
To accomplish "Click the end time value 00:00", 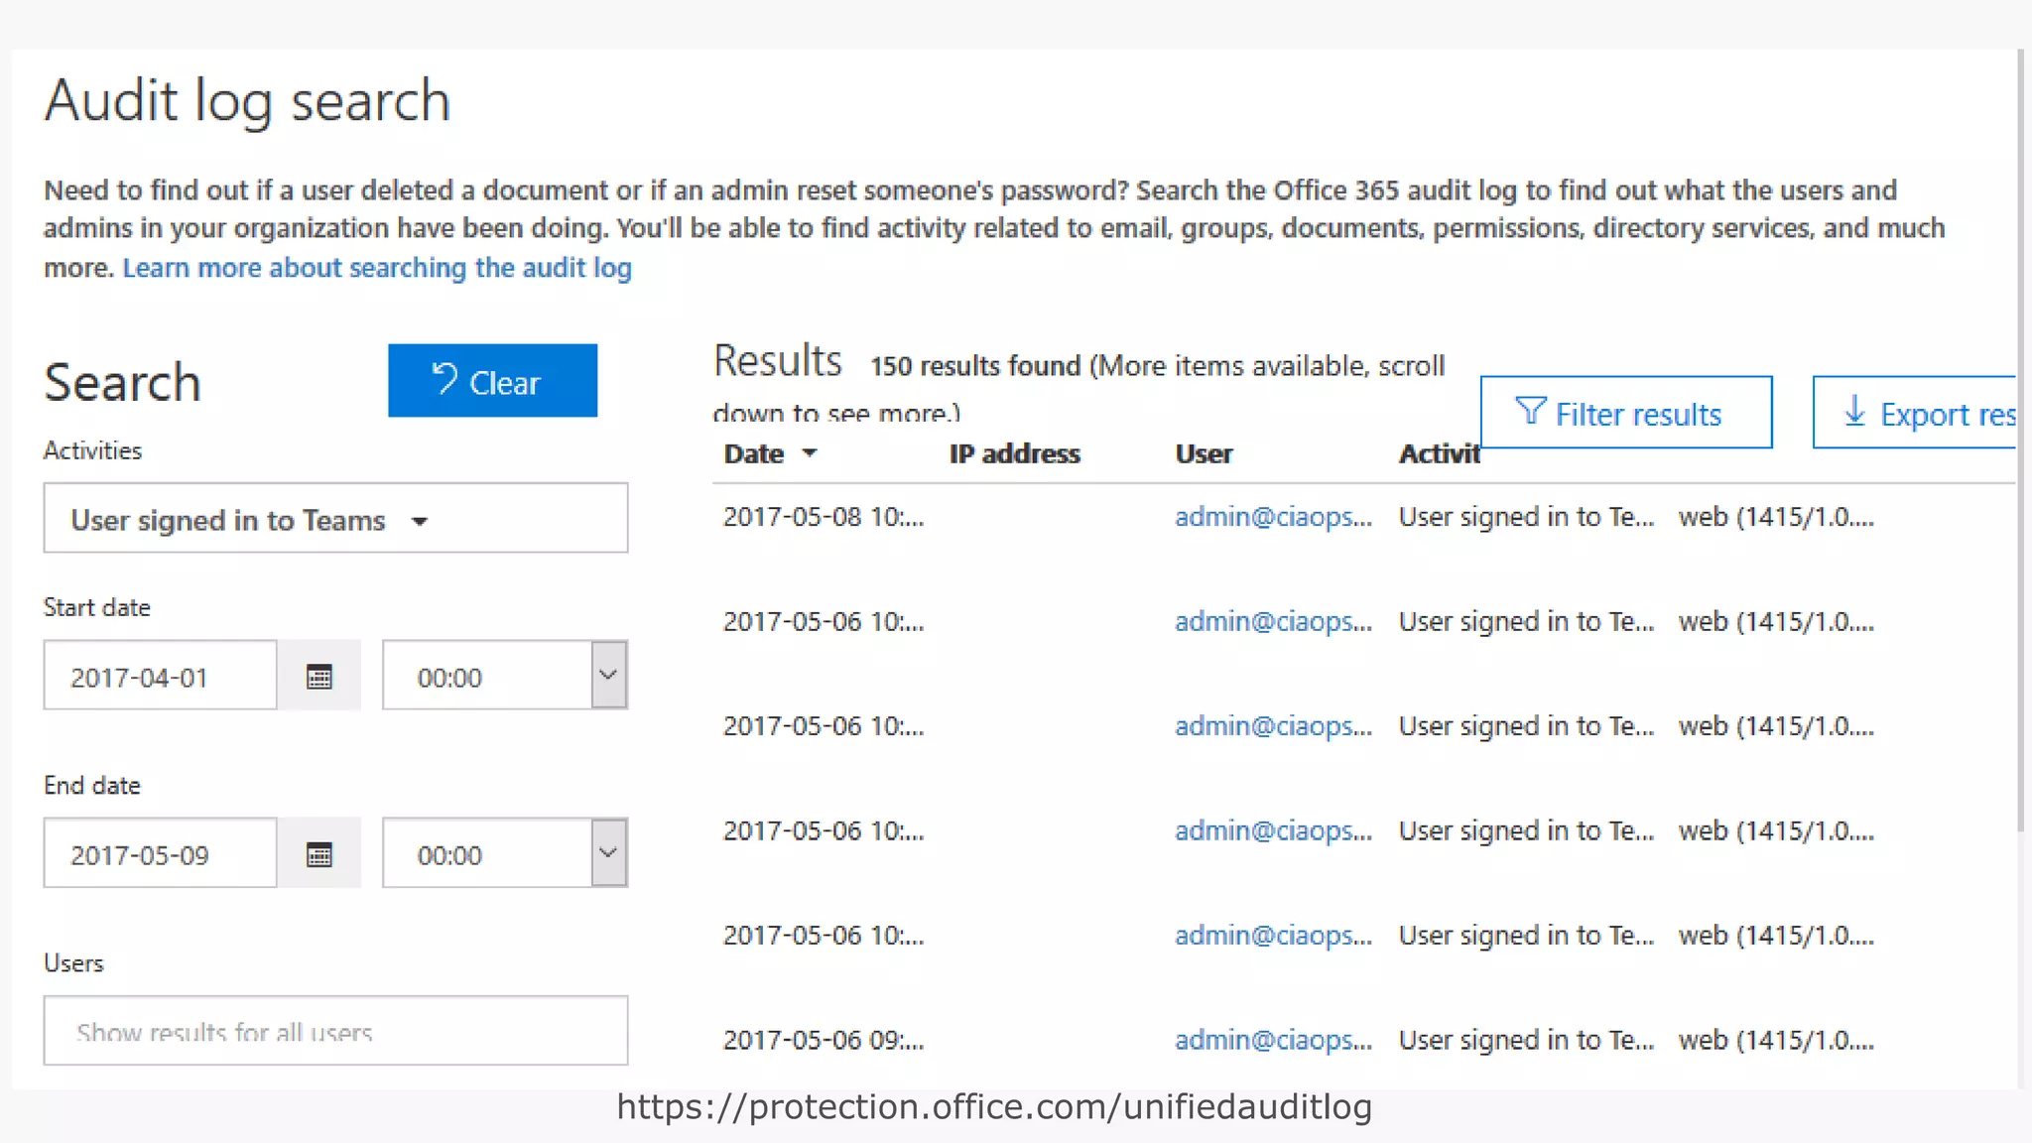I will coord(449,855).
